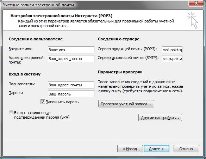Screen dimensions: 206x159
Task: Proceed with the Далее button
Action: click(156, 149)
